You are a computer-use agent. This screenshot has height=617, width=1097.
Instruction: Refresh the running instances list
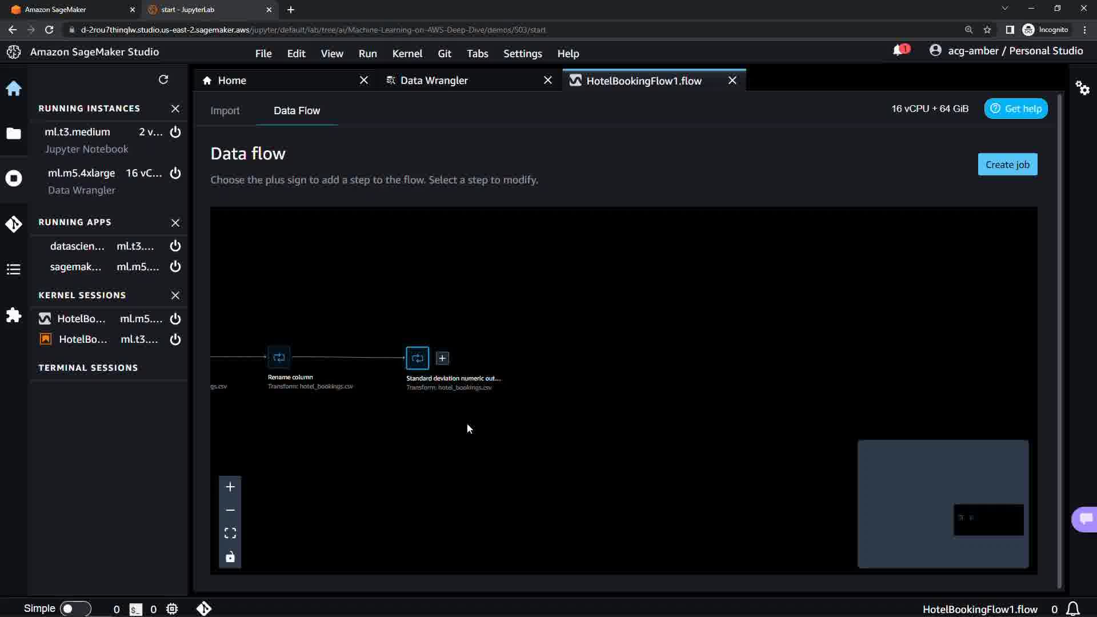pos(163,79)
